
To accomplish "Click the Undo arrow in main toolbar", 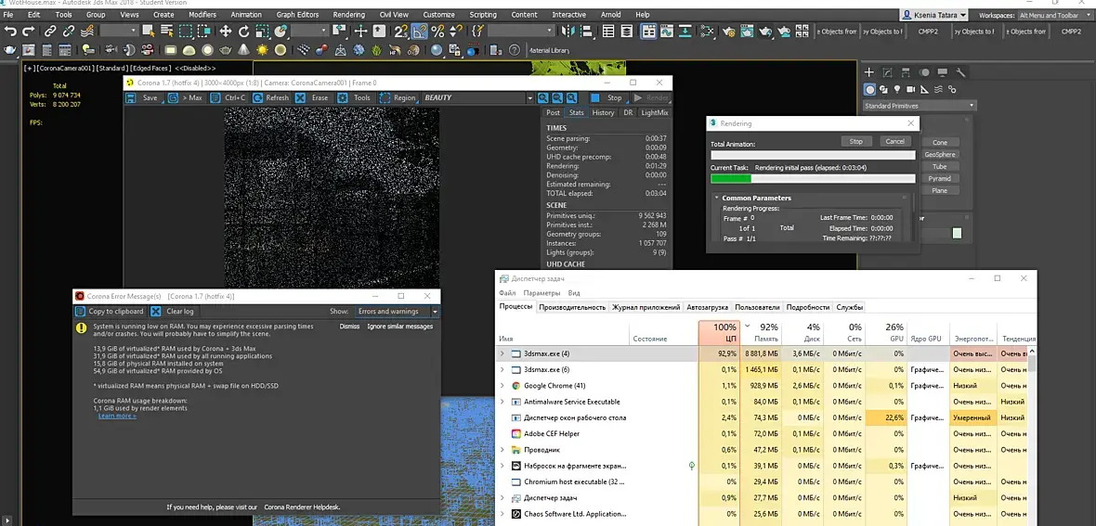I will click(10, 32).
